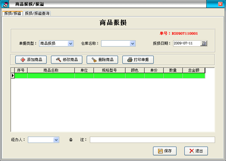Click the floppy disk icon on 保存

coord(160,151)
